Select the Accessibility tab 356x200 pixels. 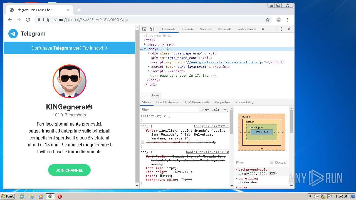point(244,102)
